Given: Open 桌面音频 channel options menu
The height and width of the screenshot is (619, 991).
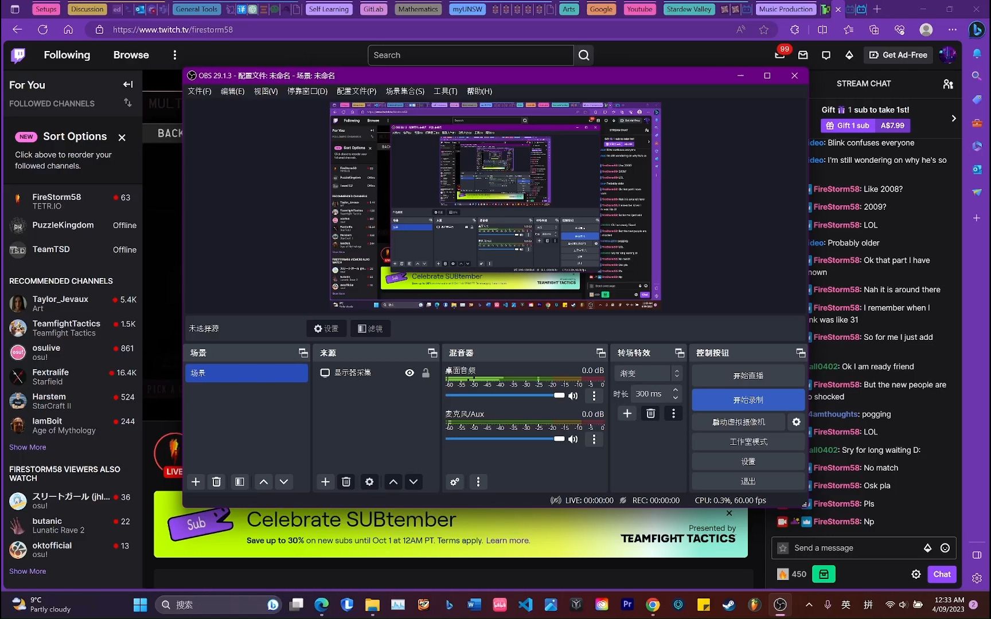Looking at the screenshot, I should click(594, 395).
